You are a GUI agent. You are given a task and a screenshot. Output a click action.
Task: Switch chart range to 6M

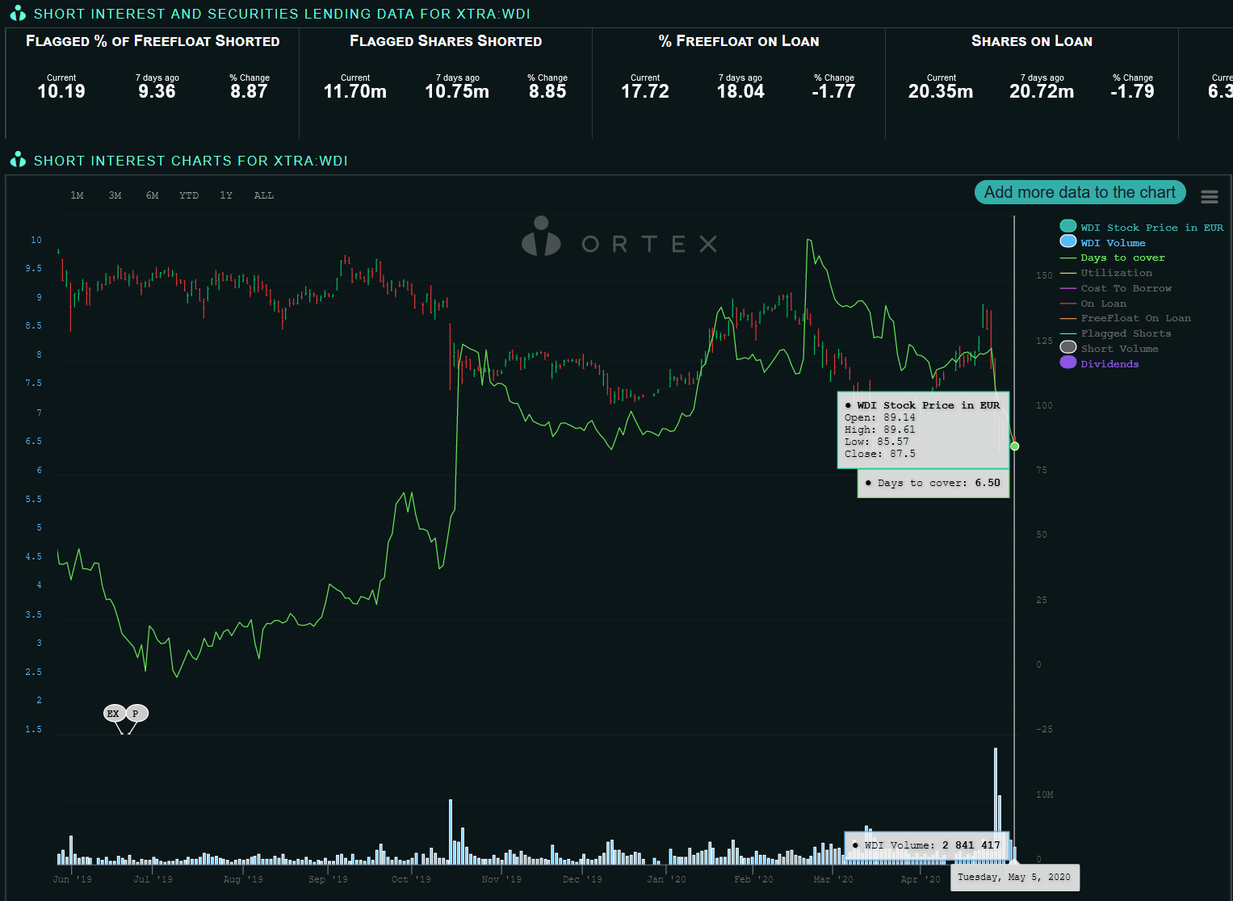(x=153, y=195)
